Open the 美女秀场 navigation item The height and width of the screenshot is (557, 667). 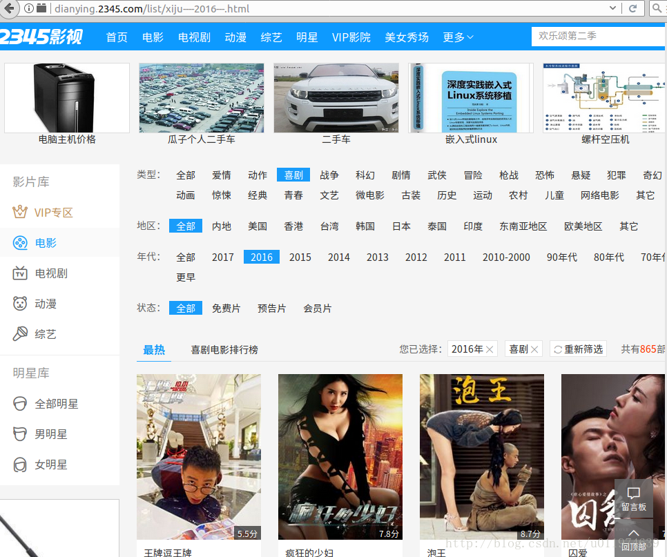click(406, 37)
